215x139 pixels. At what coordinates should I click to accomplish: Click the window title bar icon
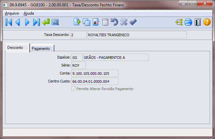coord(5,5)
